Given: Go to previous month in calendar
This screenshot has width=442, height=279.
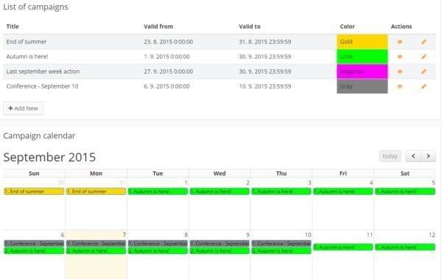Looking at the screenshot, I should point(413,156).
